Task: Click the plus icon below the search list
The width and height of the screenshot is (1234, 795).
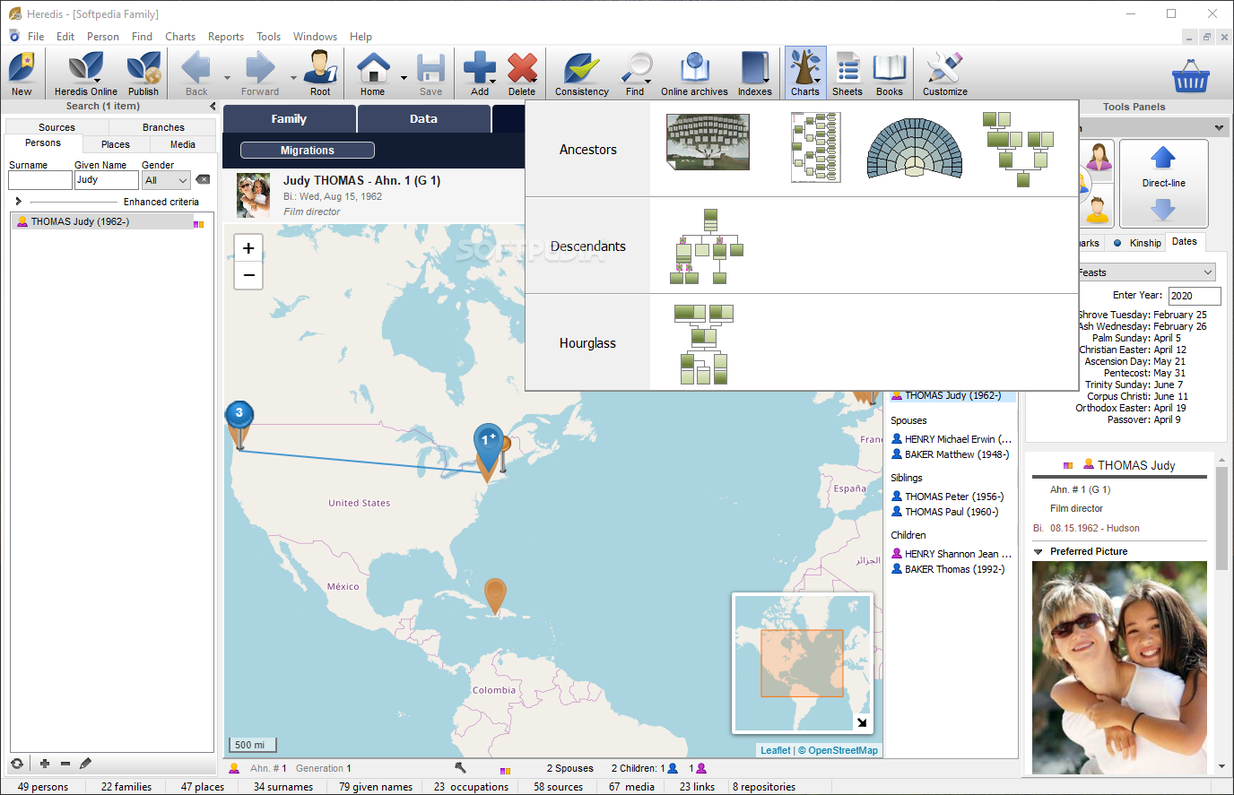Action: click(45, 764)
